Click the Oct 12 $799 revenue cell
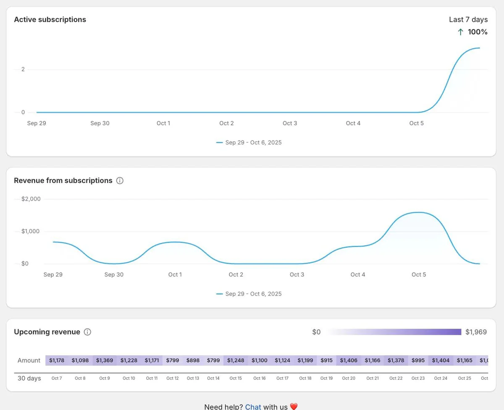Image resolution: width=504 pixels, height=410 pixels. point(173,360)
